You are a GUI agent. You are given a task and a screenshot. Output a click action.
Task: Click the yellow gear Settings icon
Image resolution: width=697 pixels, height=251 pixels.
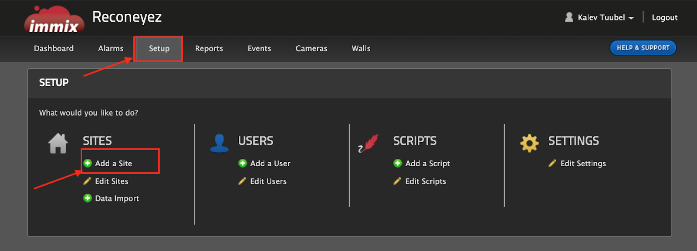click(529, 143)
